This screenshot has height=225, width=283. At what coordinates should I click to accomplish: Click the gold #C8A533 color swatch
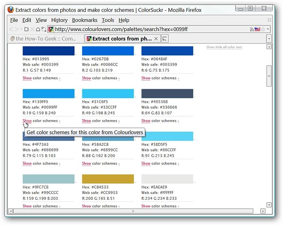108,179
